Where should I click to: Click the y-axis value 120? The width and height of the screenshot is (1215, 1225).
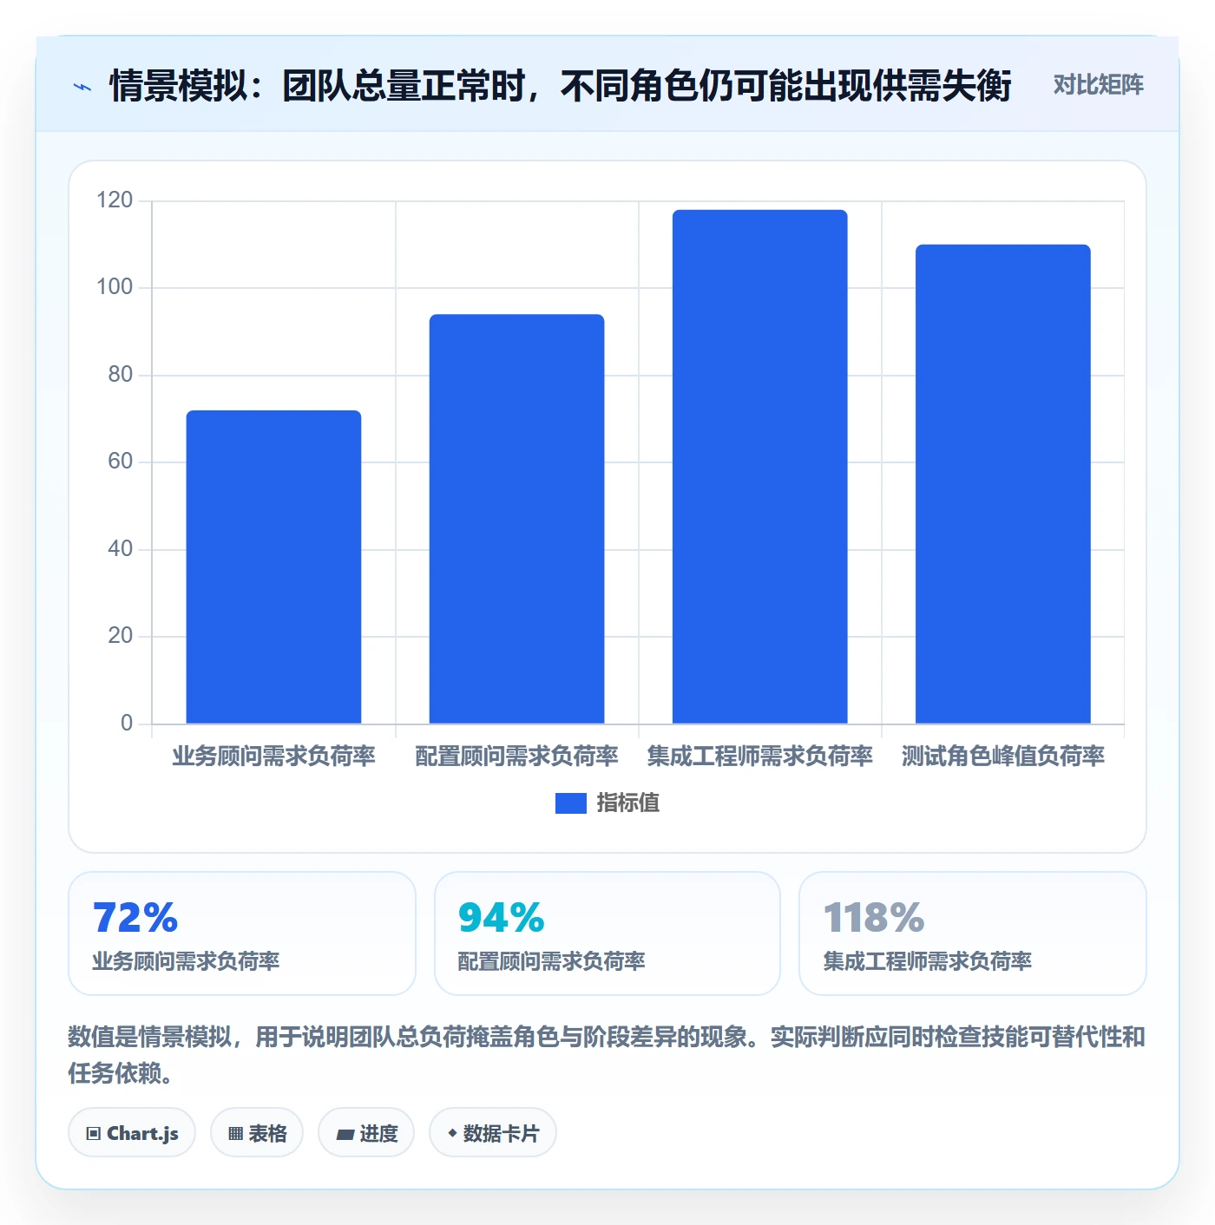tap(115, 200)
